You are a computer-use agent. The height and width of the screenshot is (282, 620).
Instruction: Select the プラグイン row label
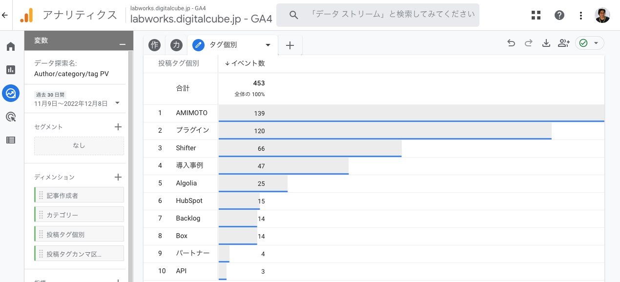pos(193,130)
